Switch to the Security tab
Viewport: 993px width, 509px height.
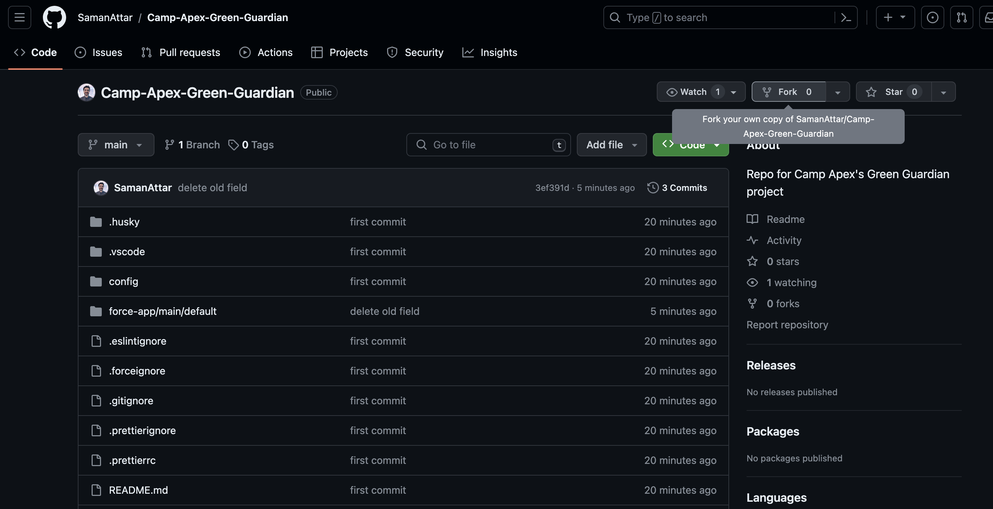(x=415, y=52)
